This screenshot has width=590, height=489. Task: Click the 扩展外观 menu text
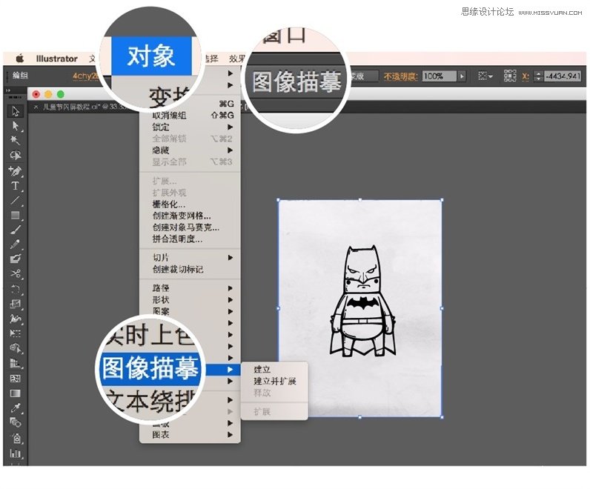169,193
